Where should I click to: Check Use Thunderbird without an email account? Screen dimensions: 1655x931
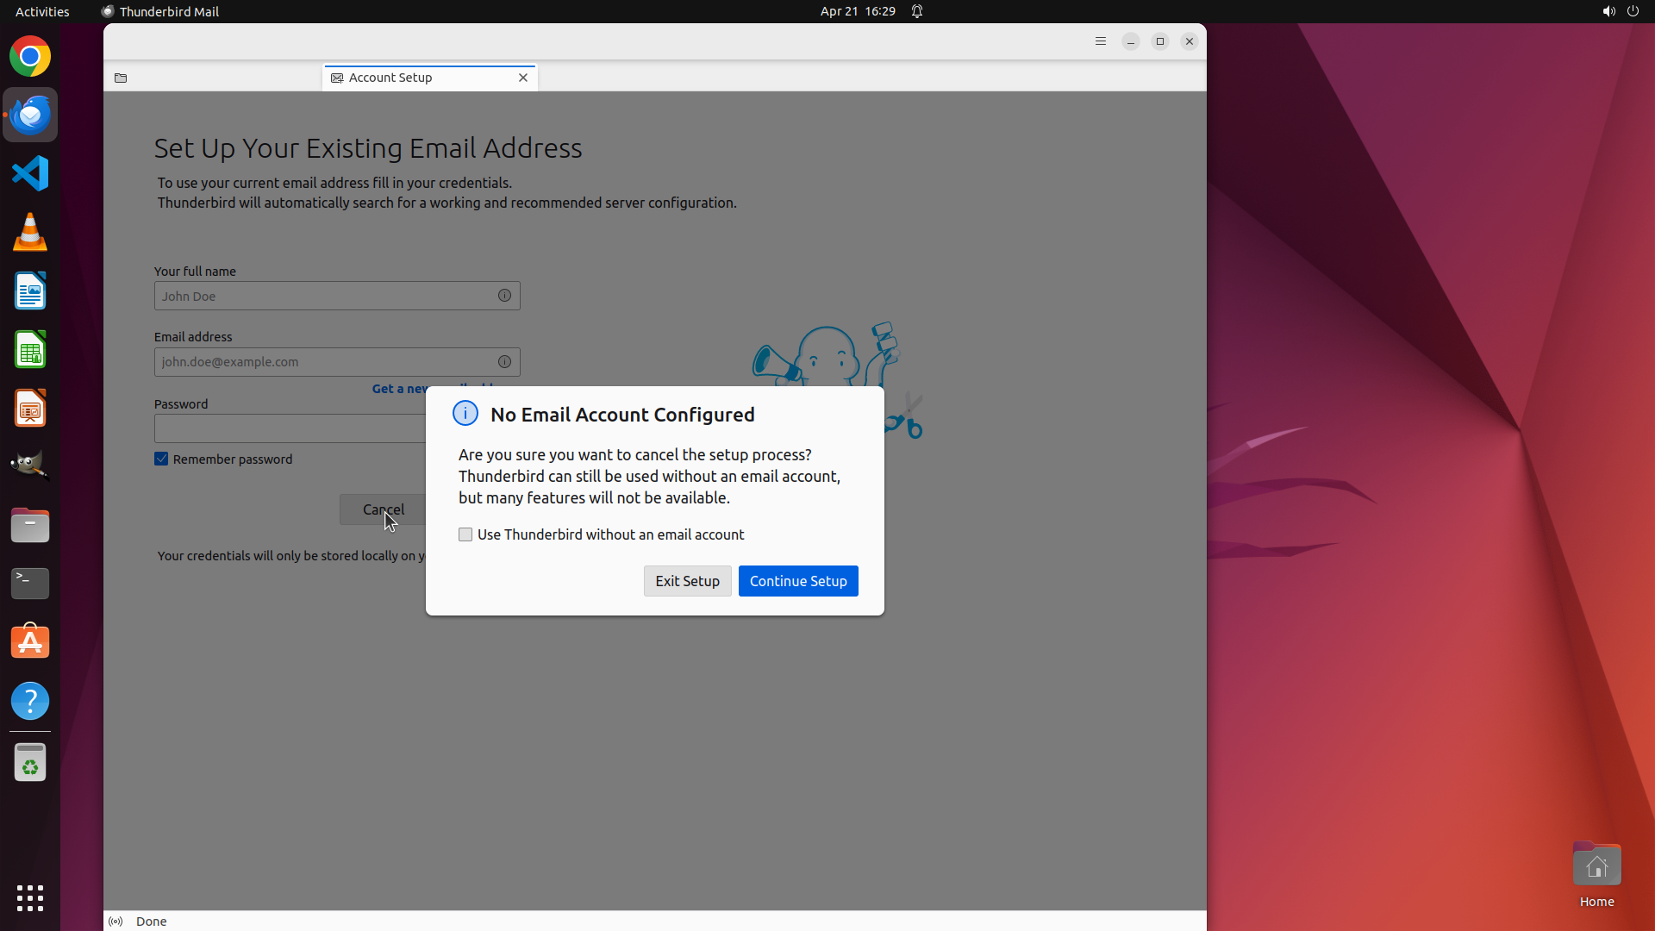tap(465, 534)
